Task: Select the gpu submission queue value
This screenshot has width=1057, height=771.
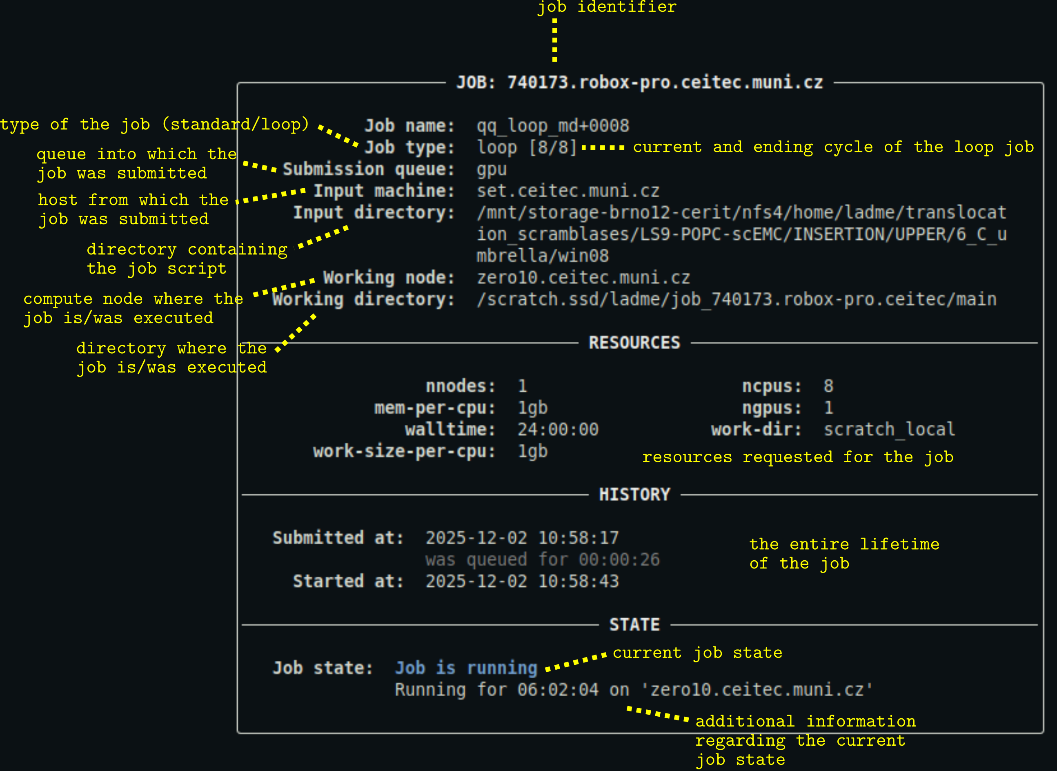Action: click(x=490, y=169)
